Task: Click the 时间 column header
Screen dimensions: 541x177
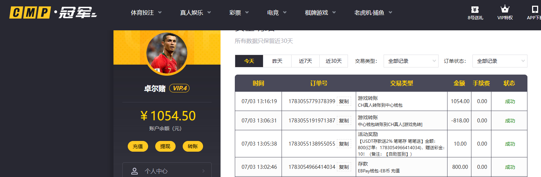Action: pos(258,83)
